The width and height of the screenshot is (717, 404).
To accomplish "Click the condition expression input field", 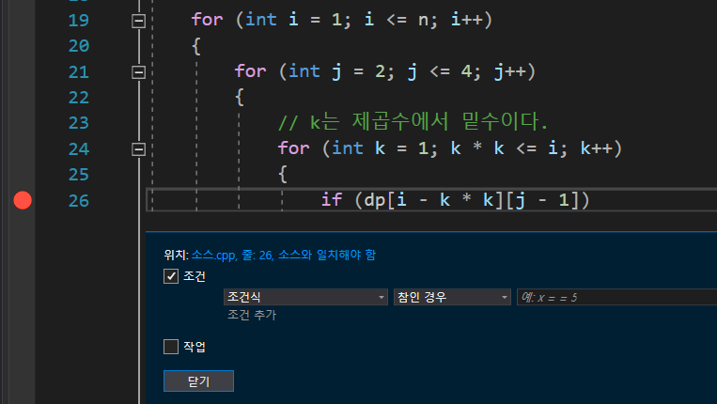I will pyautogui.click(x=616, y=297).
